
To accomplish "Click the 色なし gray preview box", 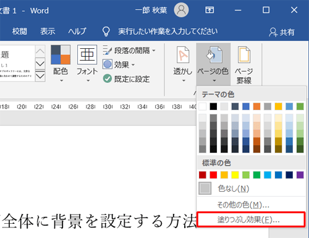I will [205, 189].
